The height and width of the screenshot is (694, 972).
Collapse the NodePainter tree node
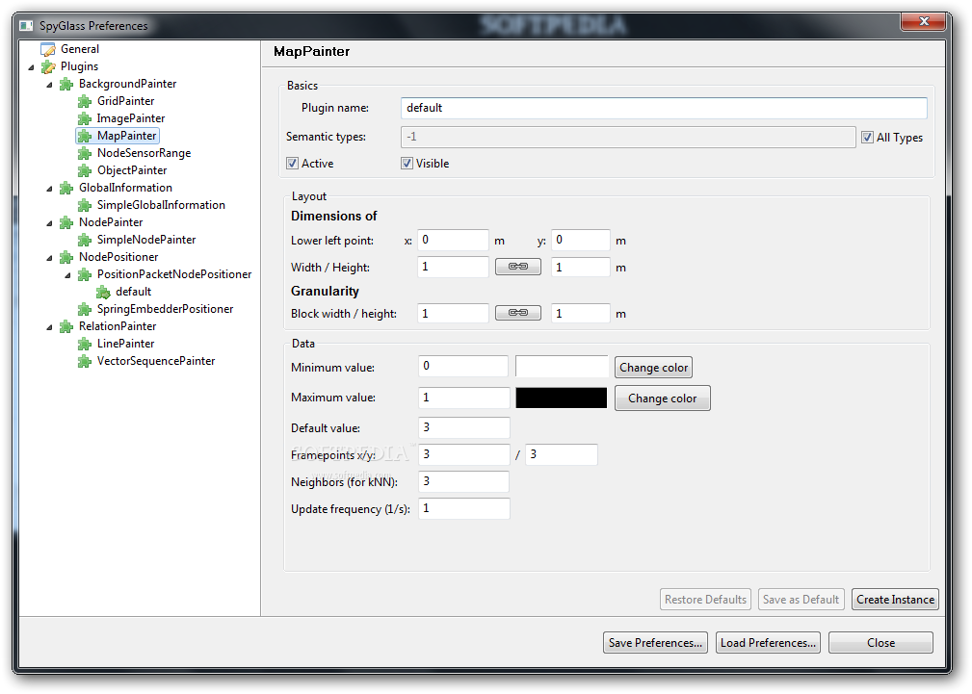tap(49, 223)
